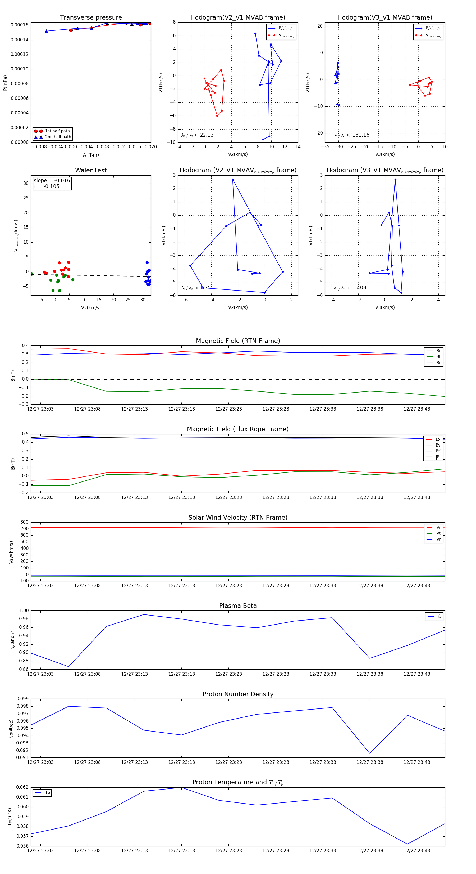476x874 pixels.
Task: Click the λ1/λ2 ≈ 1.75 annotation
Action: pyautogui.click(x=196, y=288)
